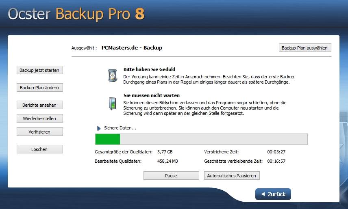This screenshot has height=209, width=348.
Task: Click the Ocster Backup Pro 8 logo
Action: [76, 14]
